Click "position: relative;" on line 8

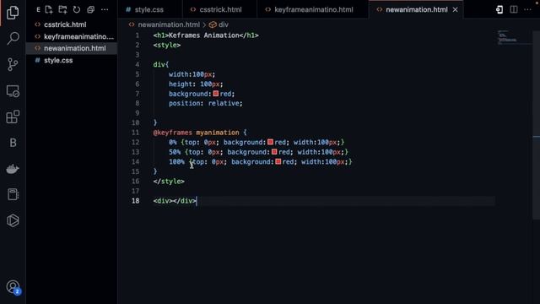tap(206, 103)
